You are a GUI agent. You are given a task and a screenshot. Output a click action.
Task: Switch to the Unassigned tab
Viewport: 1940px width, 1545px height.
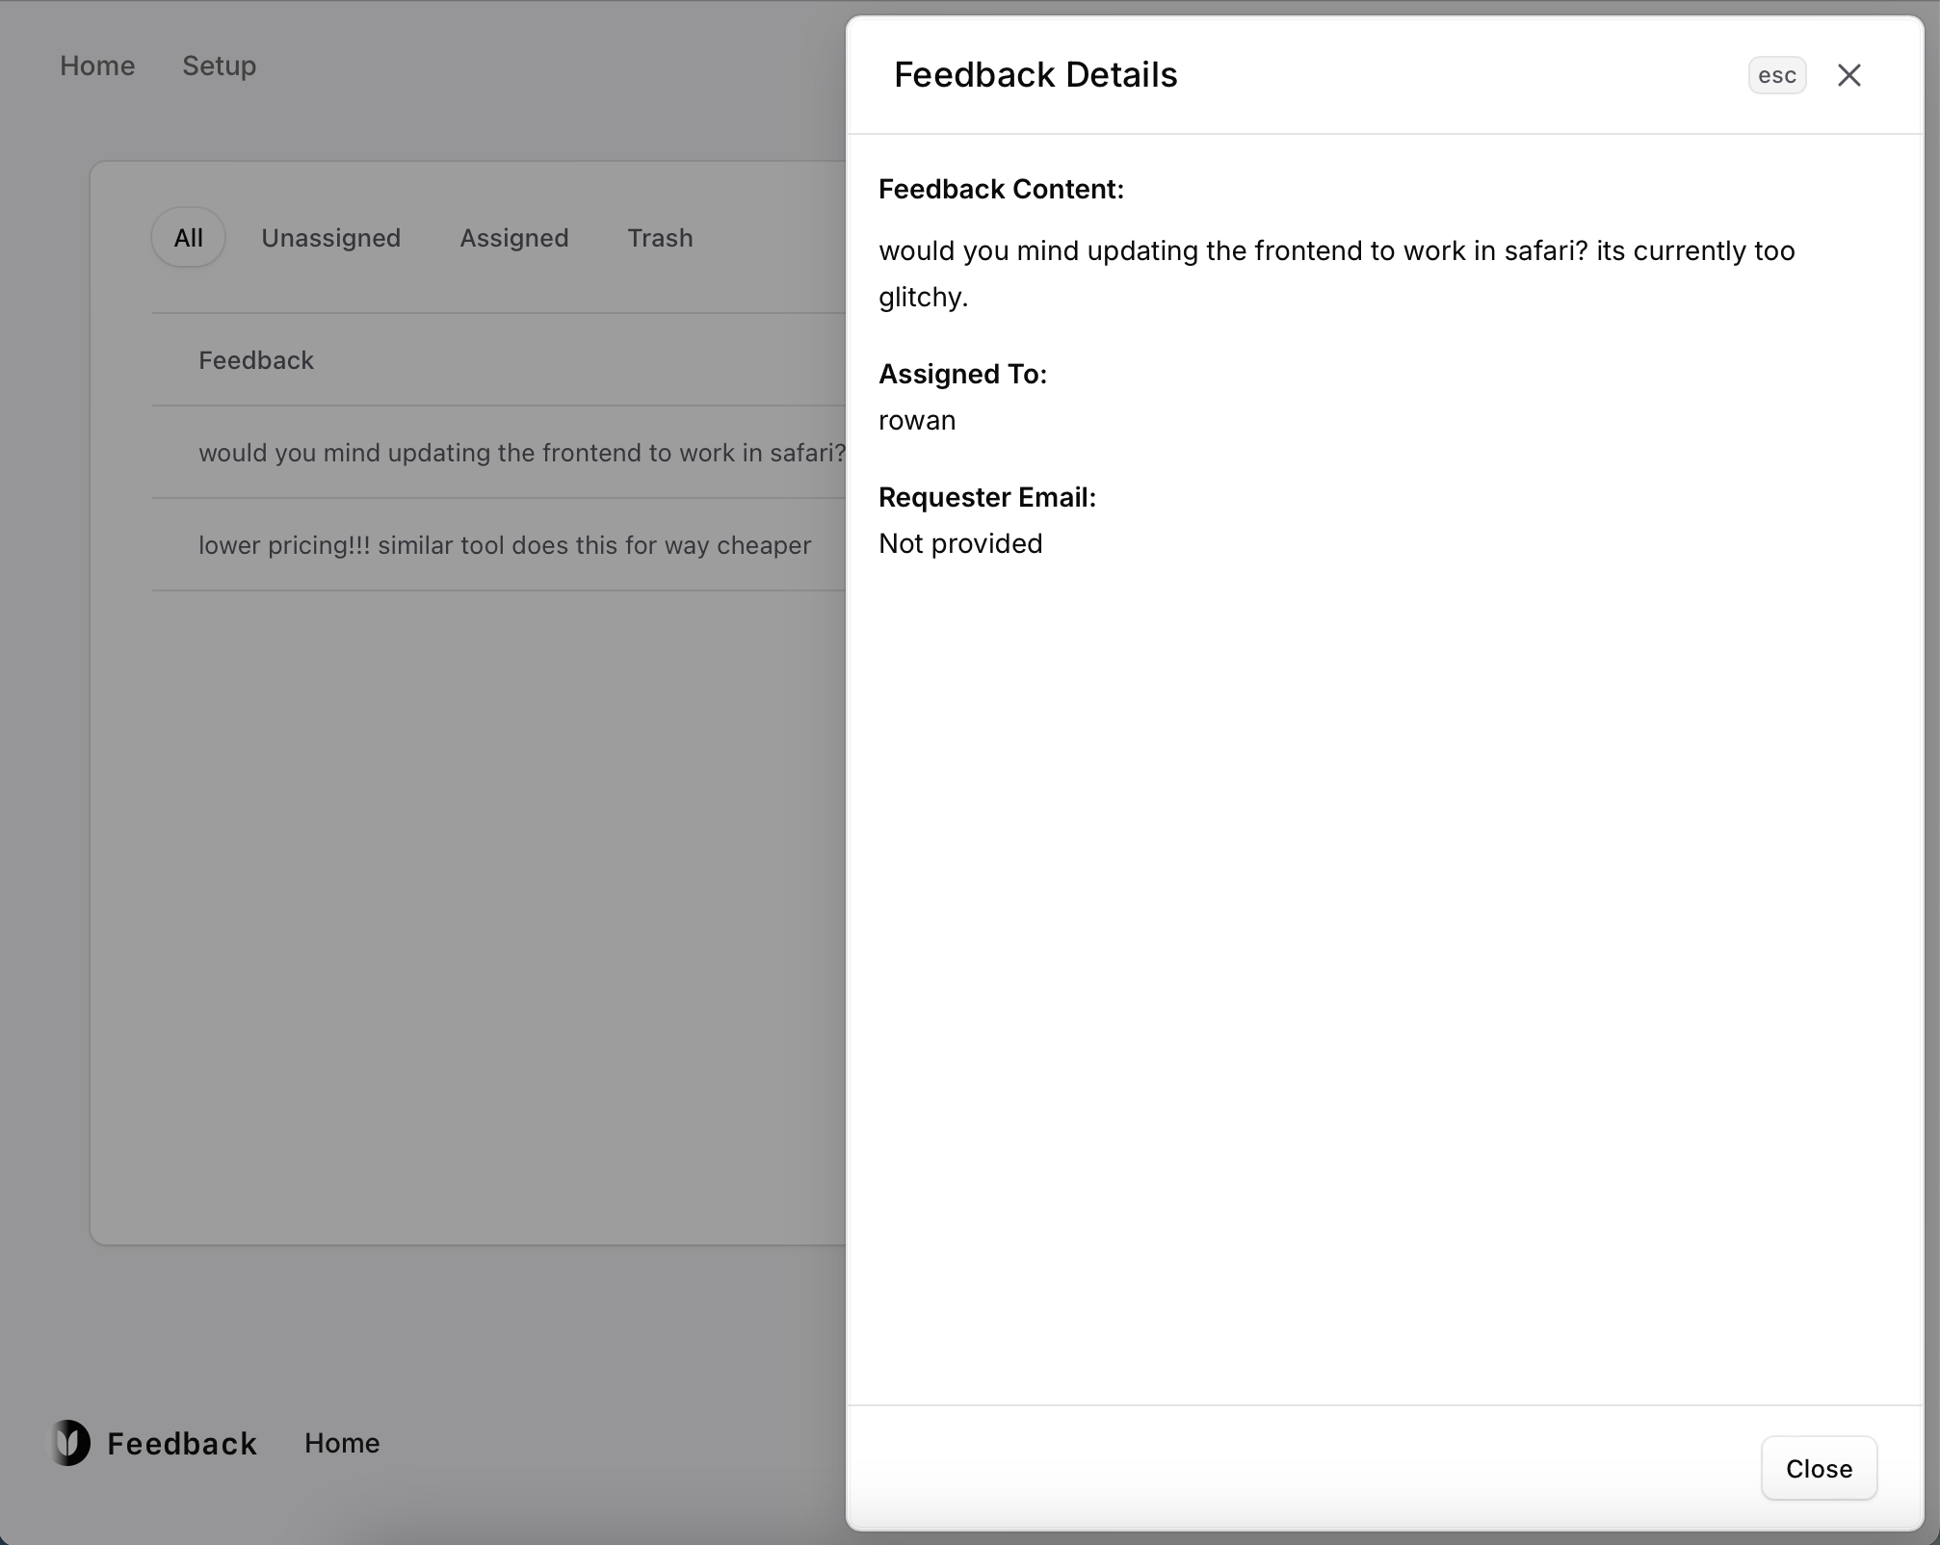click(330, 238)
